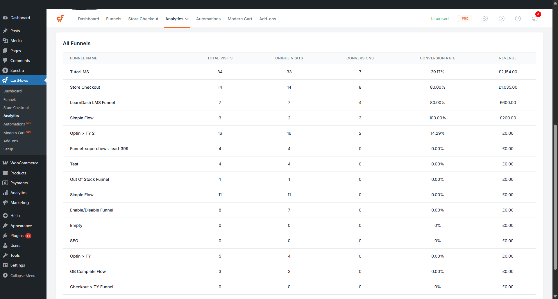Open the announcements megaphone icon
This screenshot has height=299, width=558.
click(x=535, y=19)
